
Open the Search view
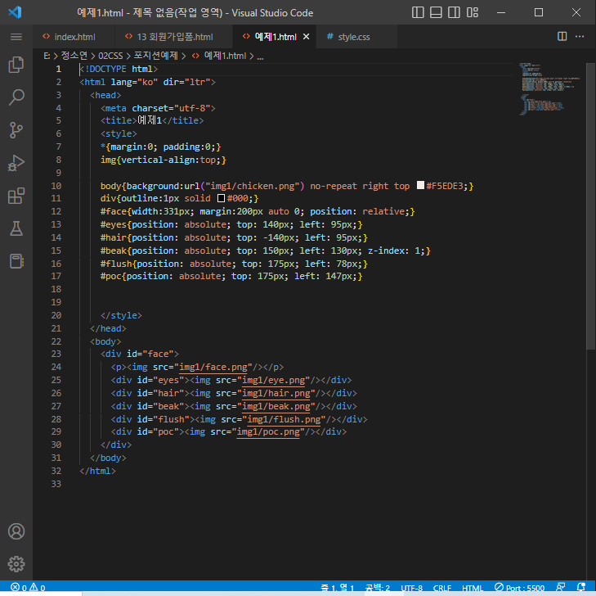[x=16, y=97]
